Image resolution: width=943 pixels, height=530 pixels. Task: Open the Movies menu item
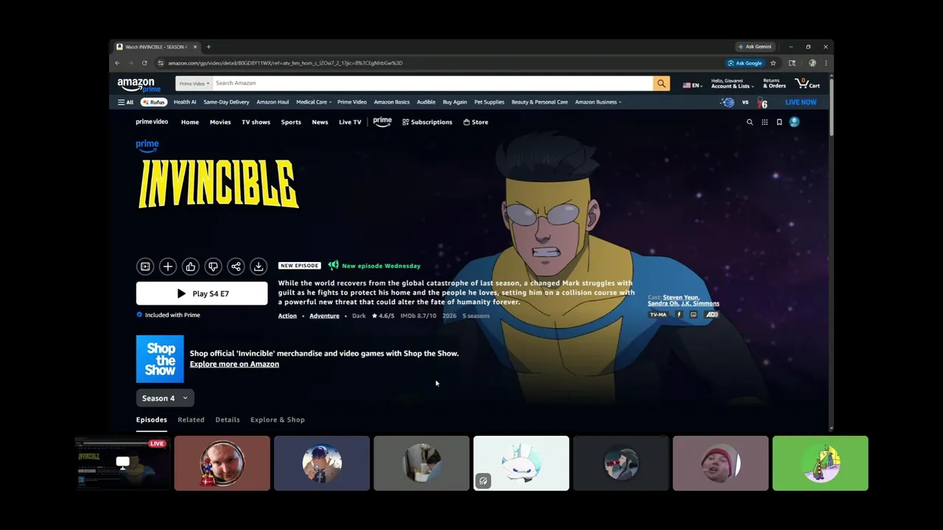[220, 122]
